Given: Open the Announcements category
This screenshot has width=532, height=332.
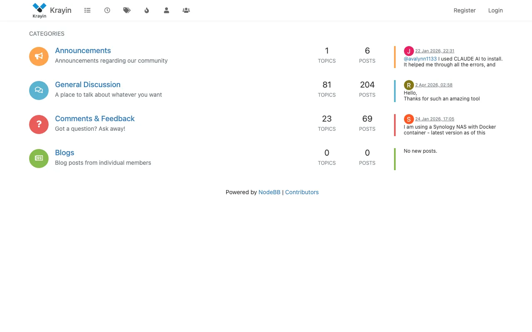Looking at the screenshot, I should 83,51.
